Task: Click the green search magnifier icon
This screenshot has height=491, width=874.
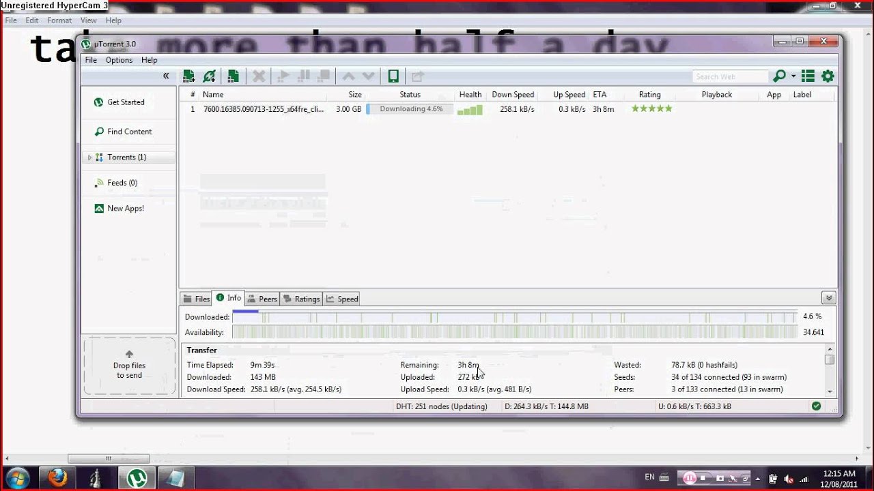Action: pyautogui.click(x=779, y=76)
